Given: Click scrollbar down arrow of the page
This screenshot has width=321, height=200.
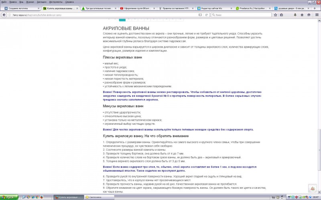Looking at the screenshot, I should 319,192.
